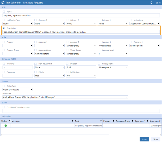Open the Dashboard selection dropdown
Image resolution: width=162 pixels, height=143 pixels.
coord(65,97)
